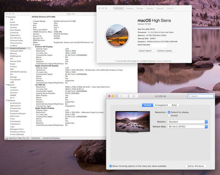Toggle show mirroring options in menu bar
Image resolution: width=220 pixels, height=175 pixels.
click(110, 166)
